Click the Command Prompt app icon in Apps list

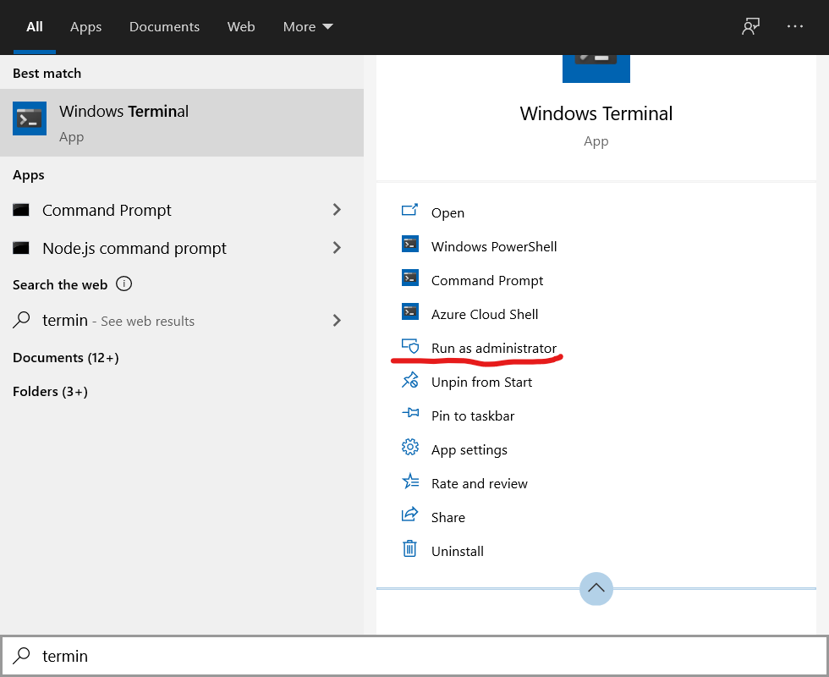[21, 210]
